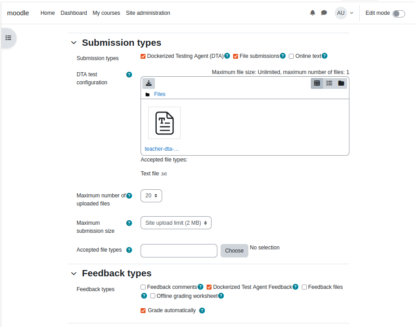Viewport: 415px width, 327px height.
Task: Uncheck Dockerized Testing Agent (DTA) checkbox
Action: coord(143,57)
